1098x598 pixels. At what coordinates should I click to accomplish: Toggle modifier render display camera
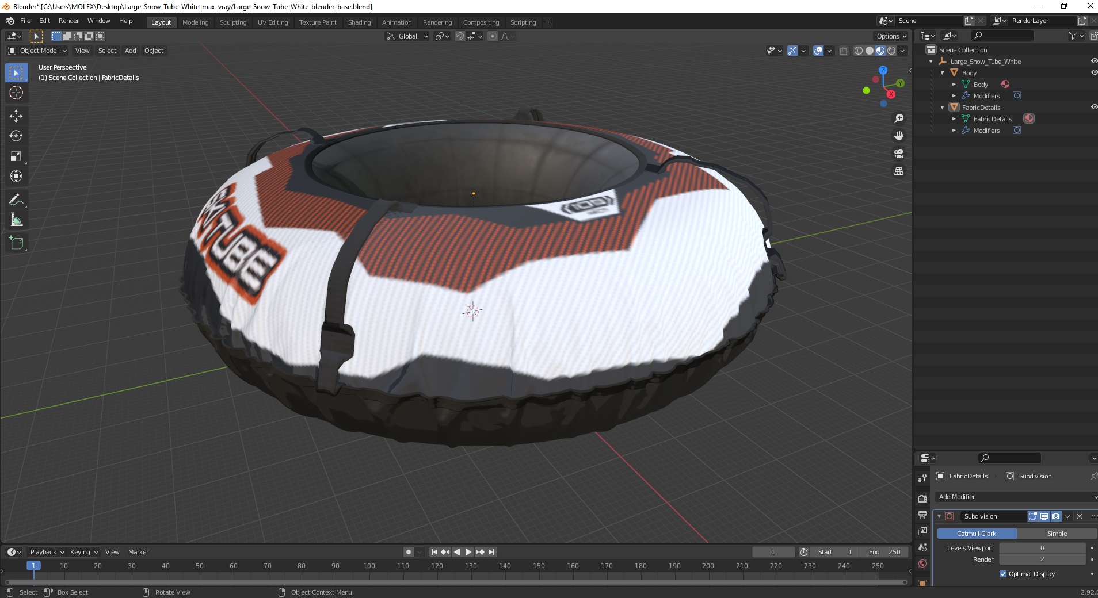[x=1055, y=516]
